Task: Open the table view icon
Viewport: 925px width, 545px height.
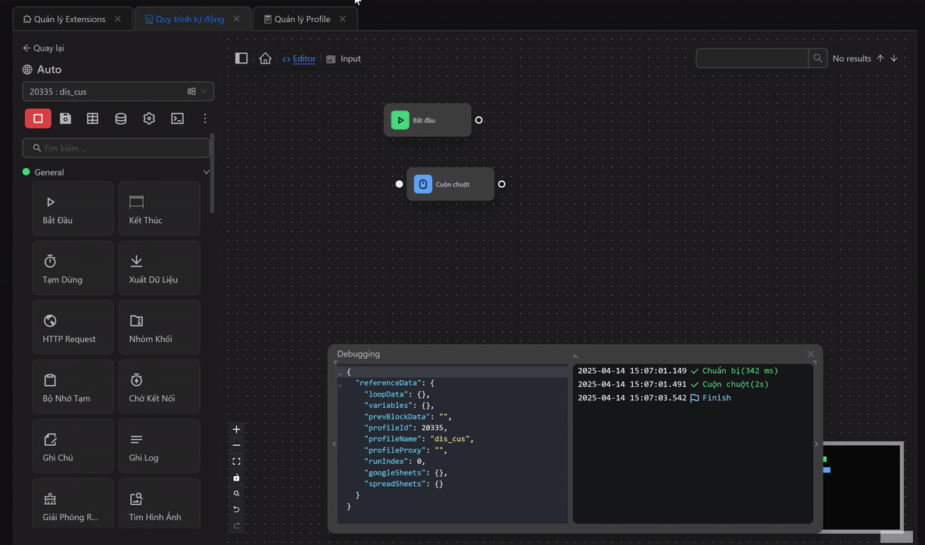Action: 92,118
